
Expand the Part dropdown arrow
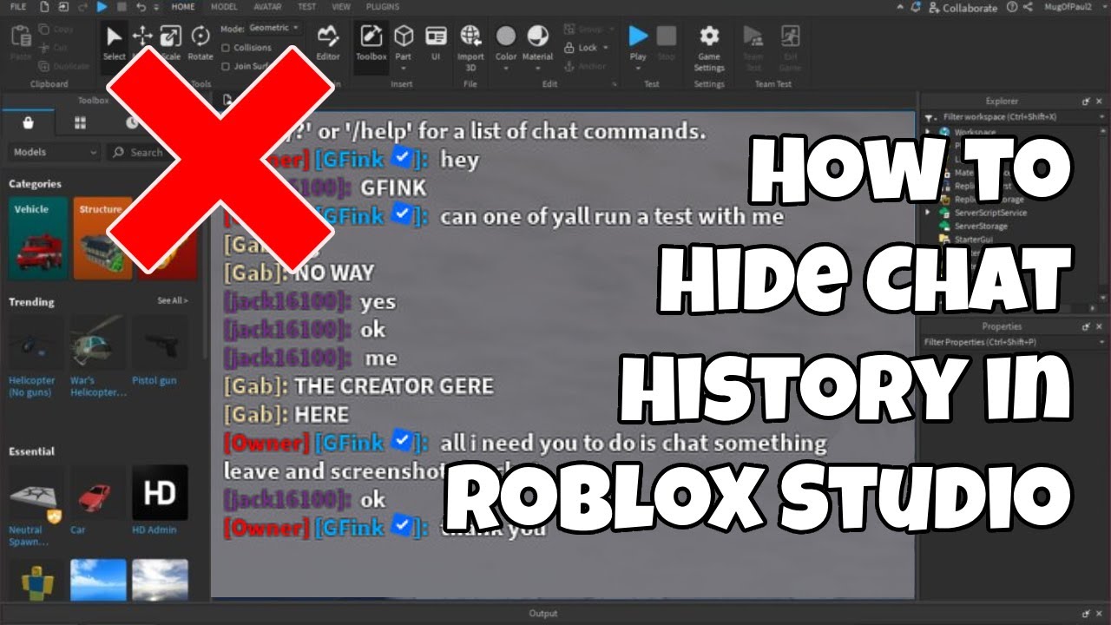(x=404, y=69)
